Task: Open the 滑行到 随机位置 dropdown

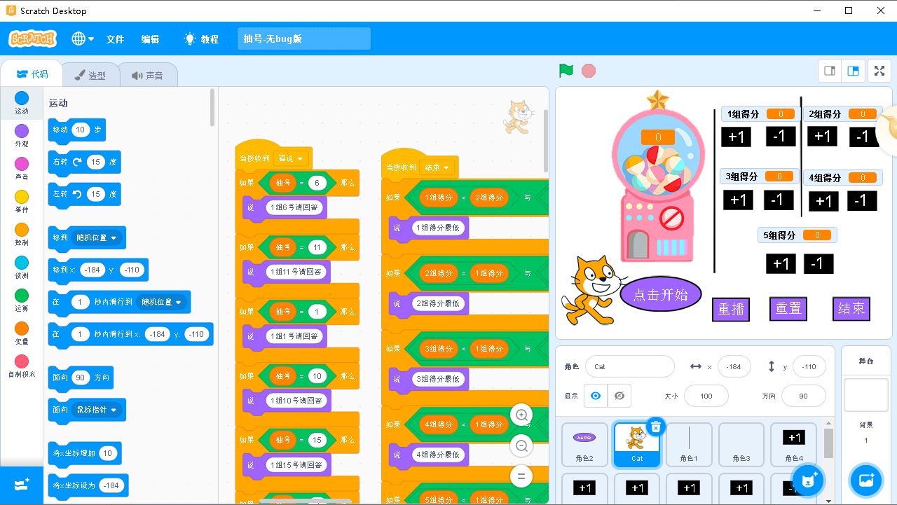Action: pos(162,302)
